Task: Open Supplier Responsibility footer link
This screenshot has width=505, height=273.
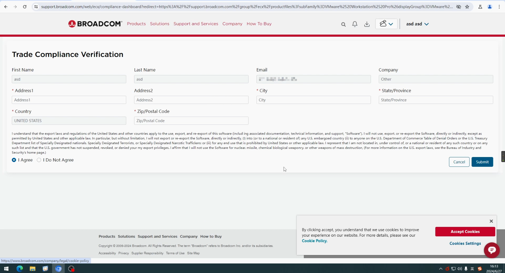Action: (147, 253)
